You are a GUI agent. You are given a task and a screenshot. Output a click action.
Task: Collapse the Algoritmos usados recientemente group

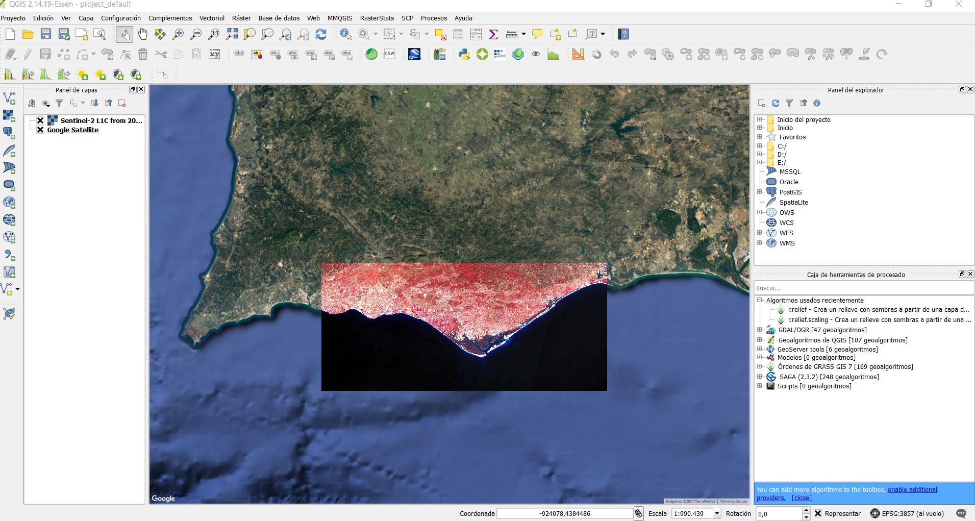coord(760,300)
